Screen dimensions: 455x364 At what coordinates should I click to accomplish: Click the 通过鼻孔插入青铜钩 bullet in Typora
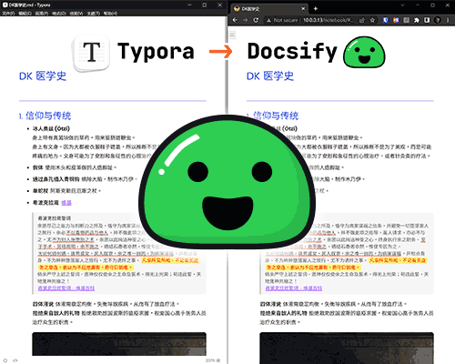(x=85, y=179)
